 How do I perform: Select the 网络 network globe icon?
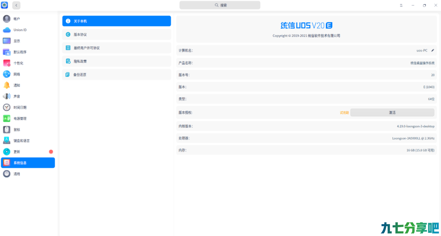tap(7, 74)
